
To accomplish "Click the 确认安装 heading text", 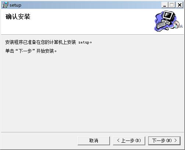I will 18,16.
